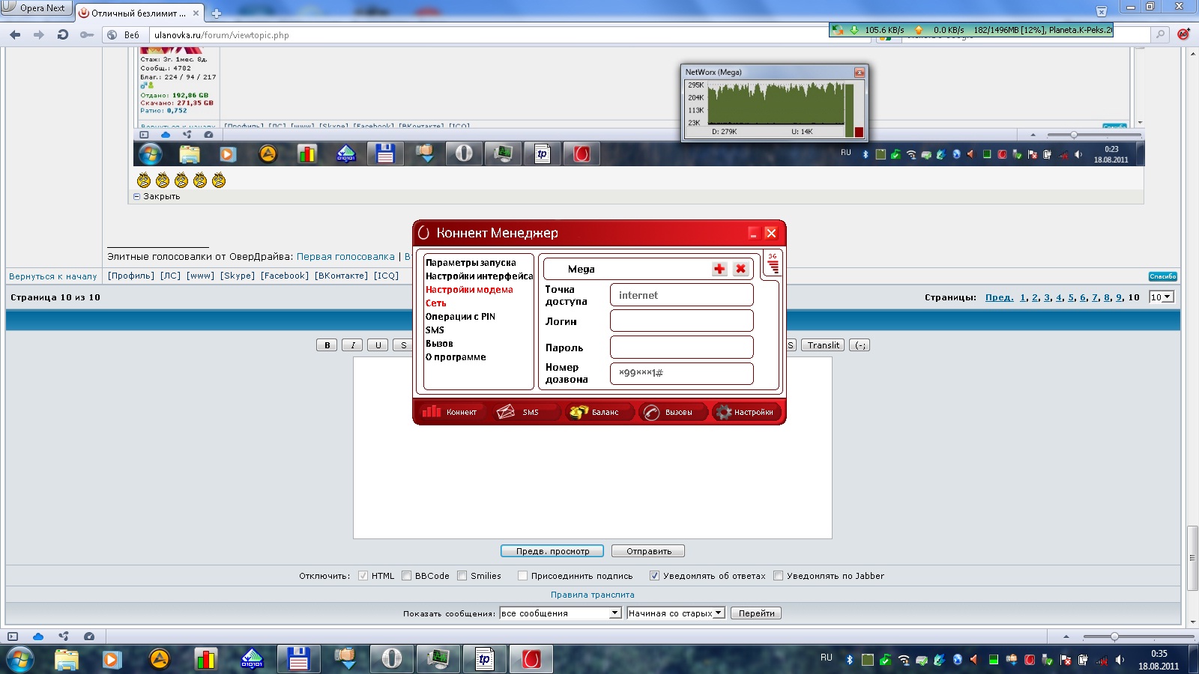Viewport: 1199px width, 674px height.
Task: Focus the Логин input field
Action: pyautogui.click(x=682, y=321)
